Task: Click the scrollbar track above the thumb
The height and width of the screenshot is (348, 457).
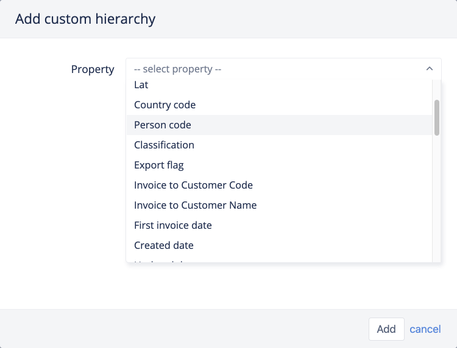Action: point(437,89)
